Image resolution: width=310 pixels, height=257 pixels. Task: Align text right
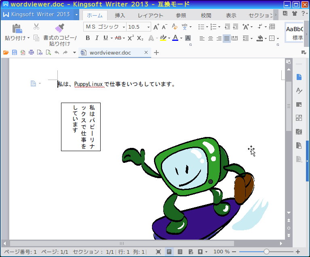219,38
